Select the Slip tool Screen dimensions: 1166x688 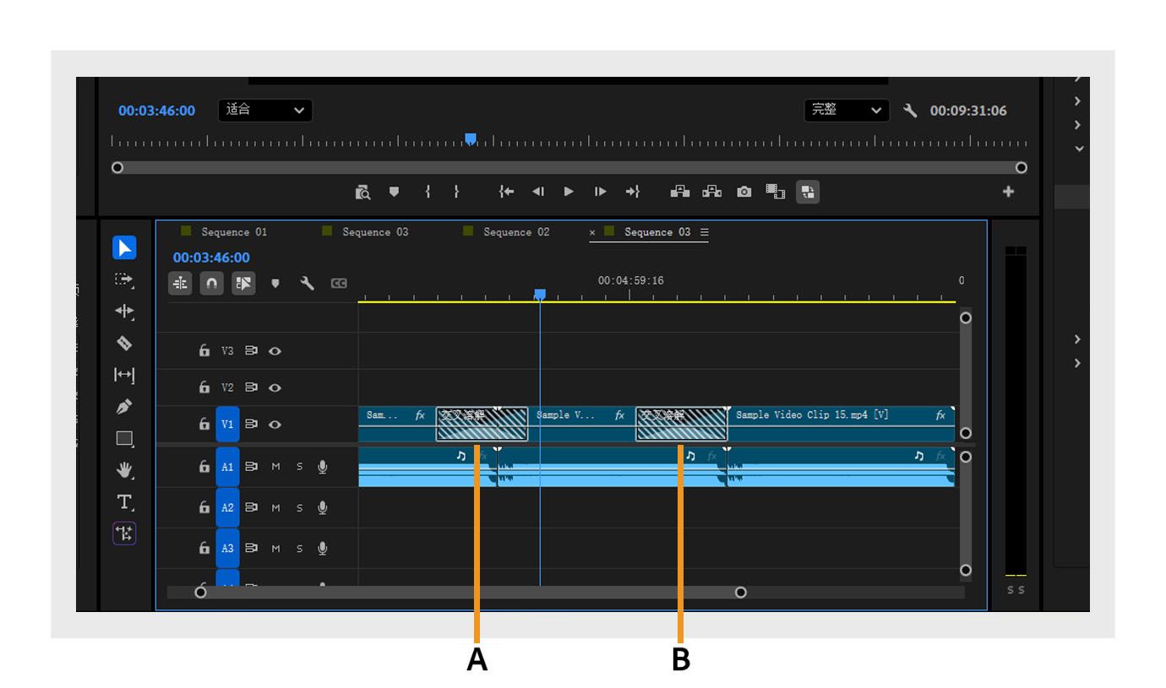point(124,375)
